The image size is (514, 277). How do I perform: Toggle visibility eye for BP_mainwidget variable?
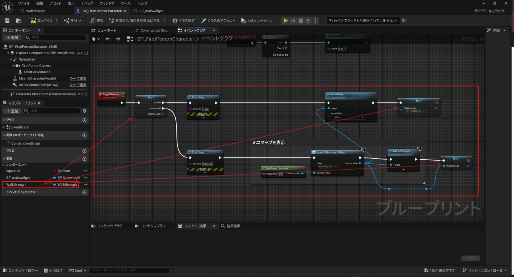tap(85, 178)
